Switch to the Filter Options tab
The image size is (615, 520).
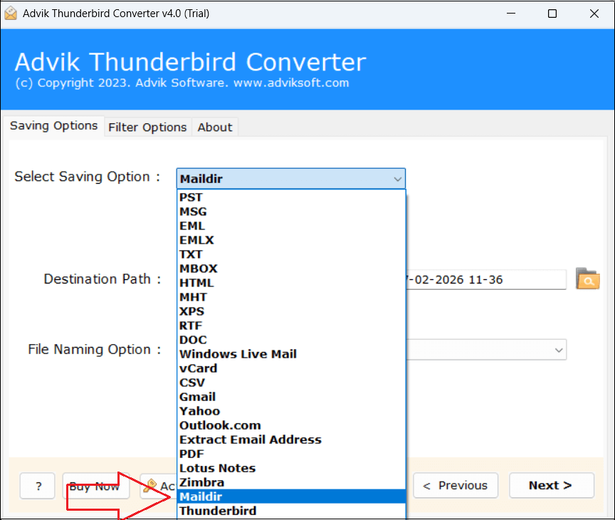[147, 127]
